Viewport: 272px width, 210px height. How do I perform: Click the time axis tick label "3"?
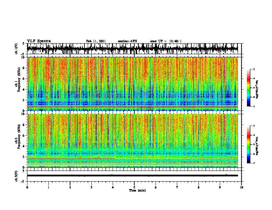tap(91, 187)
